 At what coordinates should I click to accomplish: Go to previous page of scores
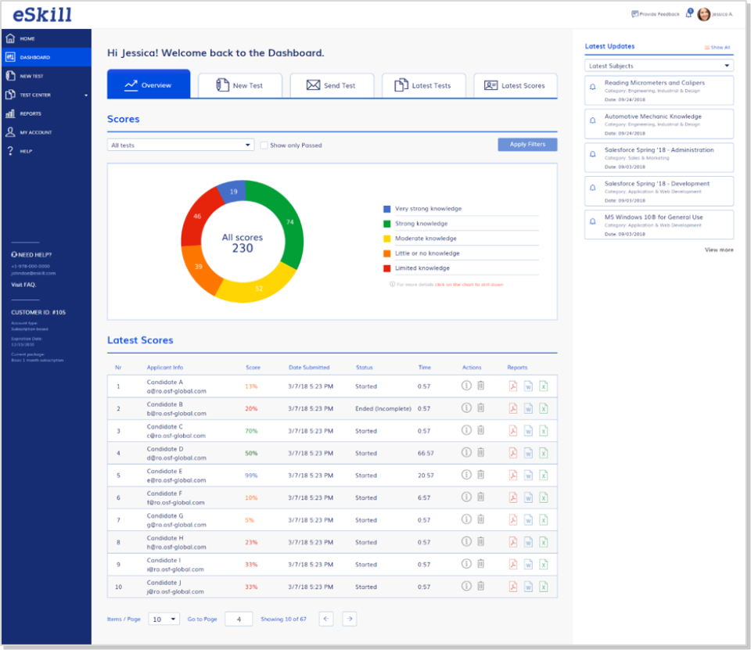(x=326, y=619)
